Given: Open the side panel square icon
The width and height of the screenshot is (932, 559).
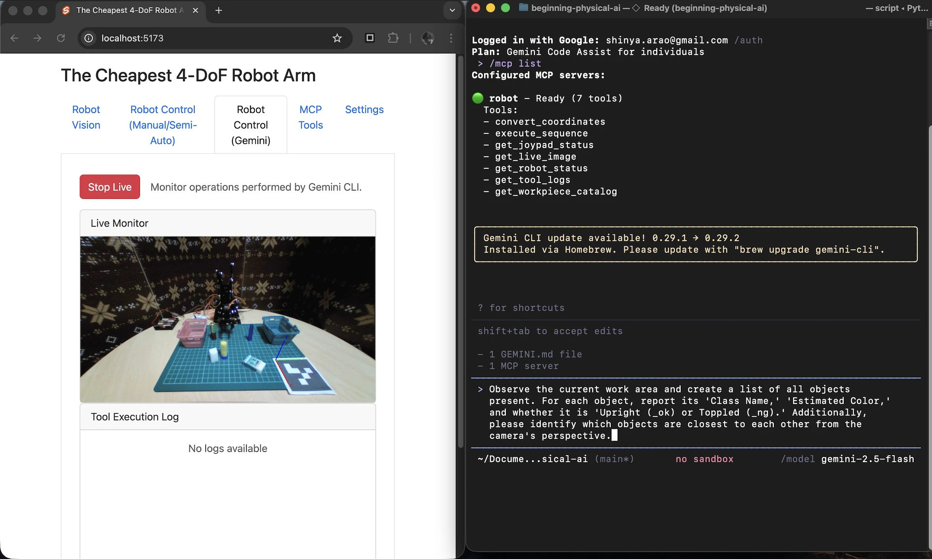Looking at the screenshot, I should pyautogui.click(x=370, y=38).
